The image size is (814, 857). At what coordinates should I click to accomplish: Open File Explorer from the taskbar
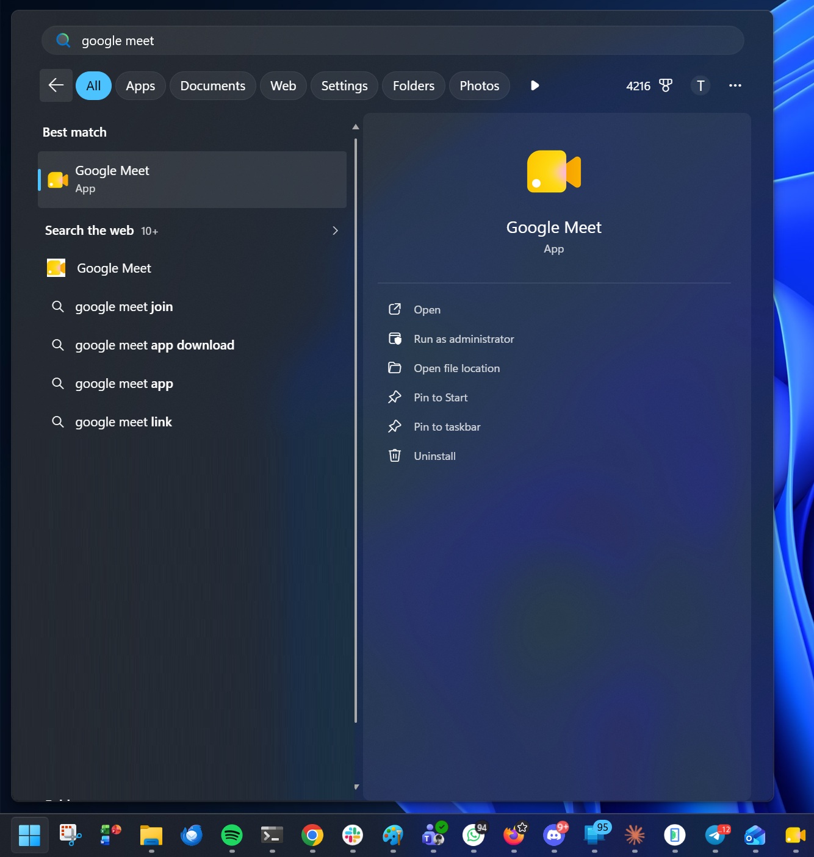(x=151, y=835)
